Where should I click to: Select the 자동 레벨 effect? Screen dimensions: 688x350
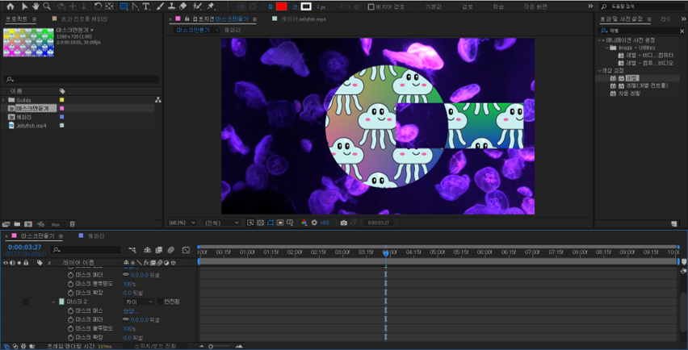pyautogui.click(x=628, y=94)
